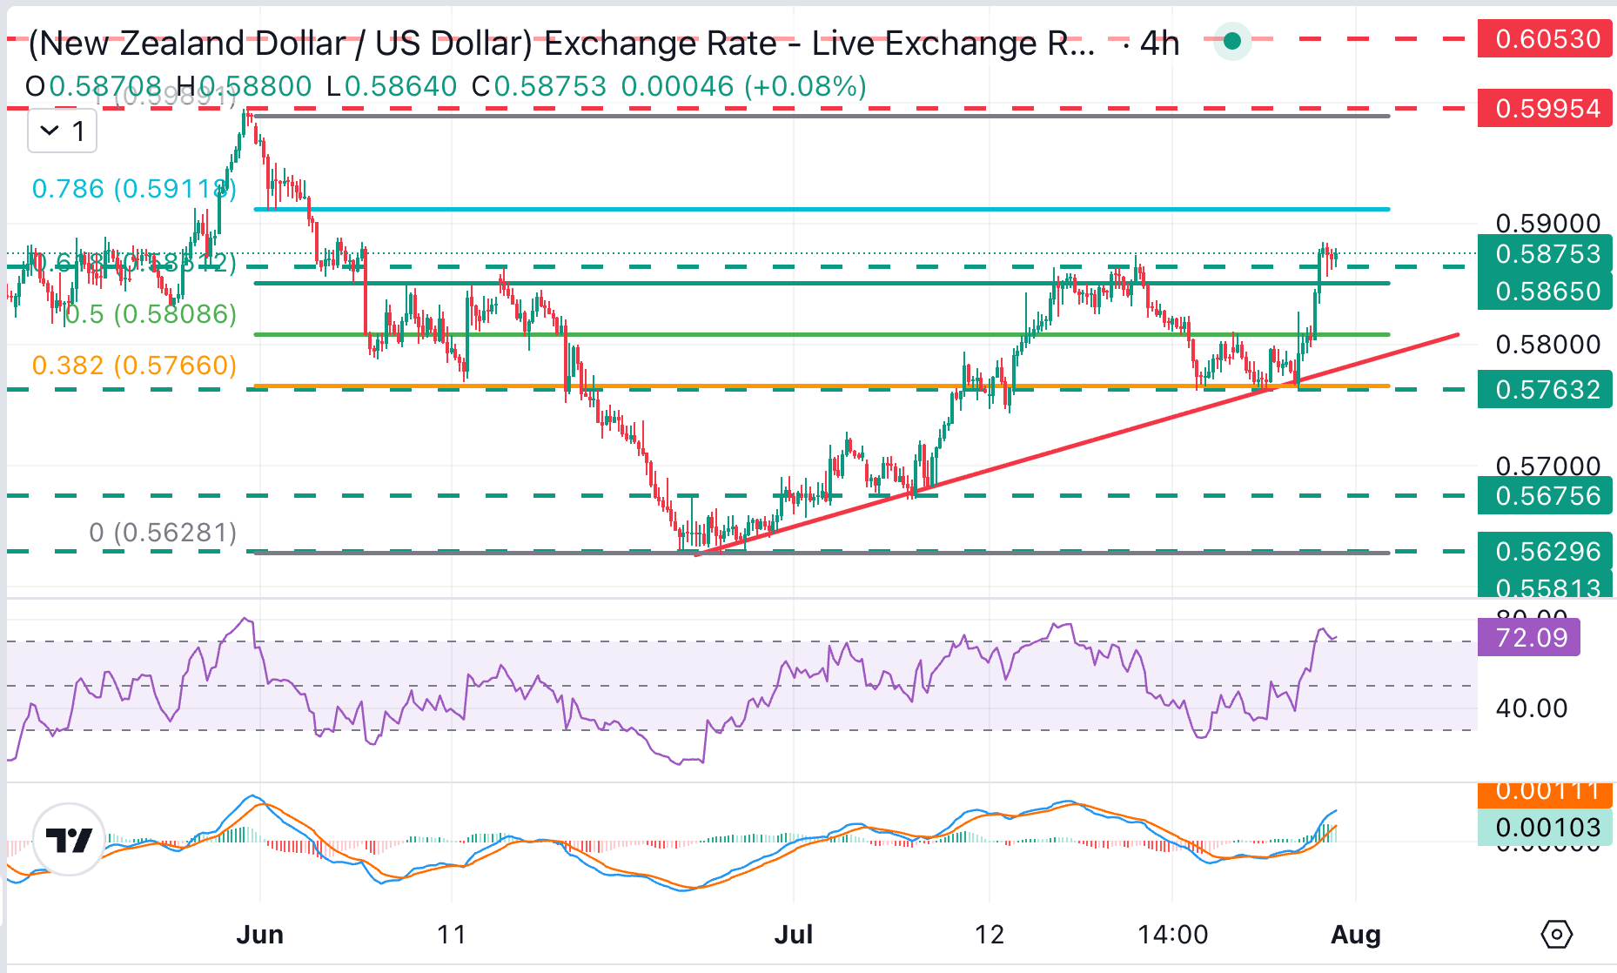1617x973 pixels.
Task: Click the TradingView logo icon
Action: [x=69, y=840]
